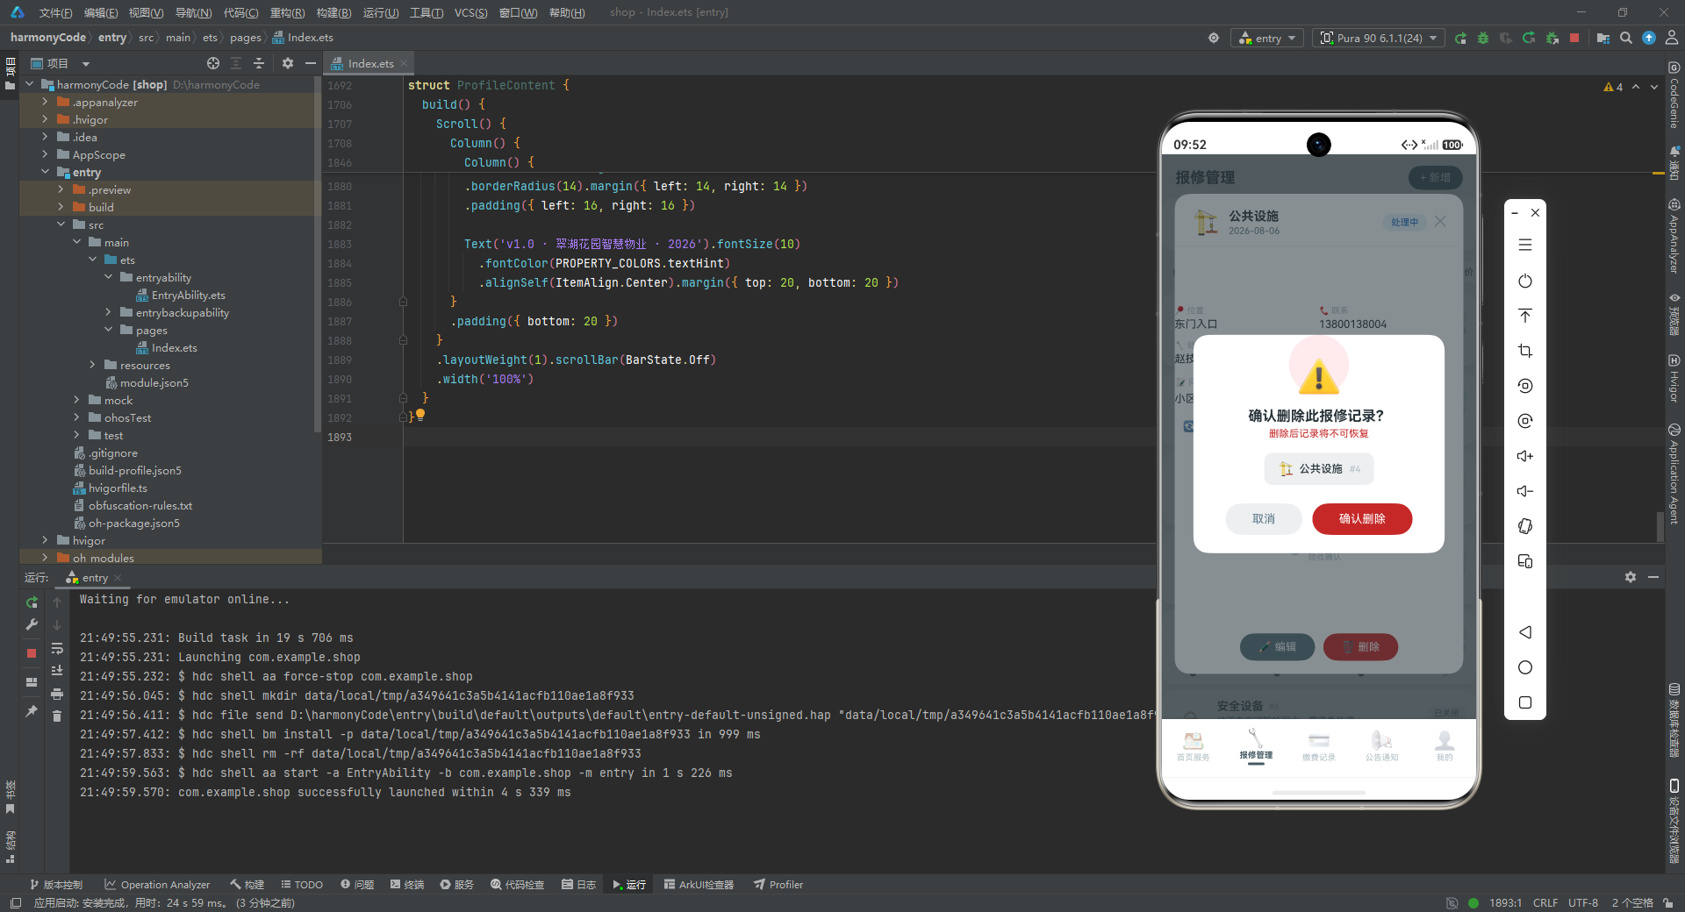
Task: Open Search Everywhere magnifier icon
Action: click(1626, 39)
